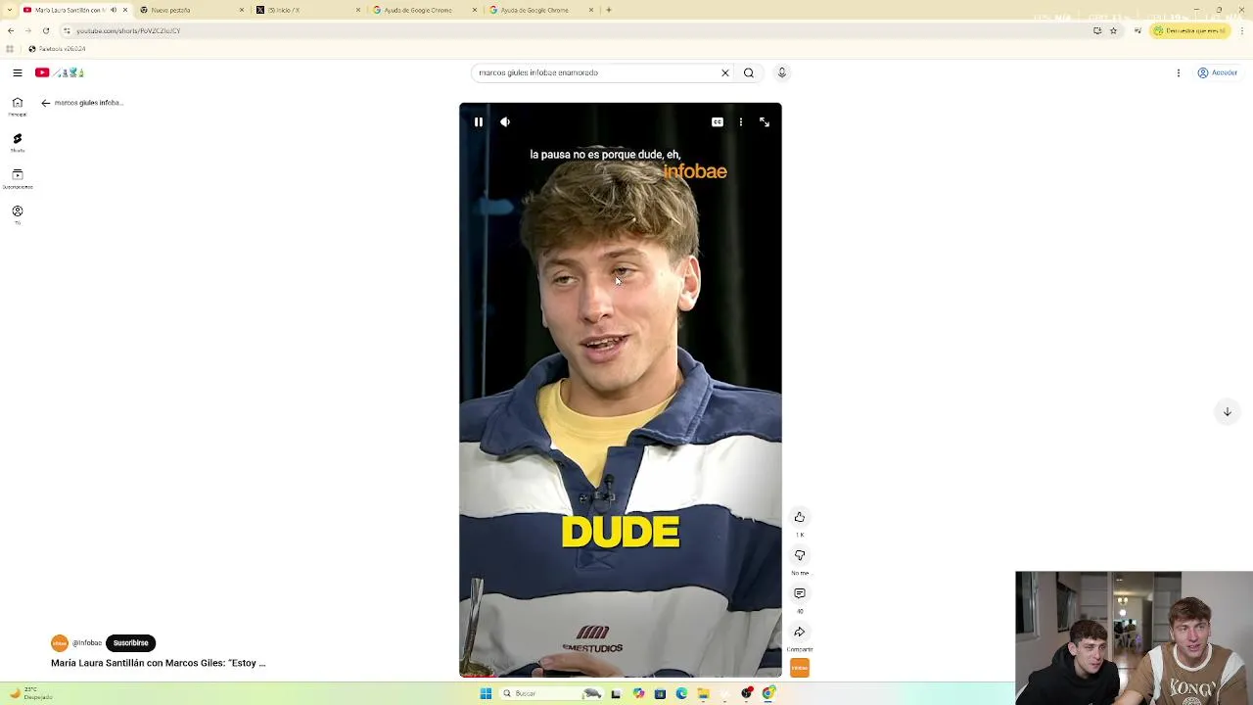
Task: Go back one page in Chrome
Action: (11, 30)
